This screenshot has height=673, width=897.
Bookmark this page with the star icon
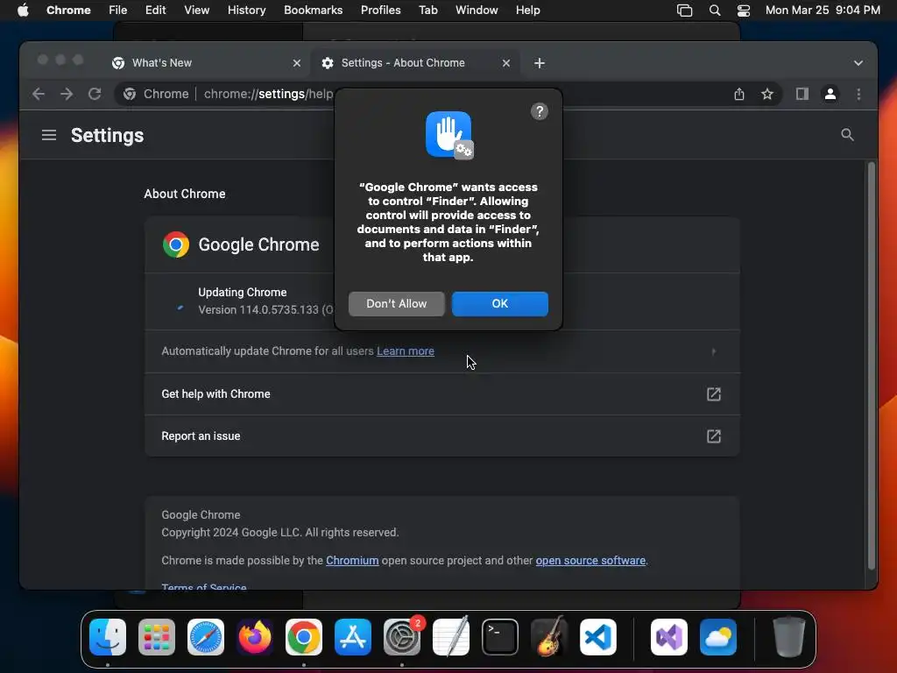click(767, 94)
